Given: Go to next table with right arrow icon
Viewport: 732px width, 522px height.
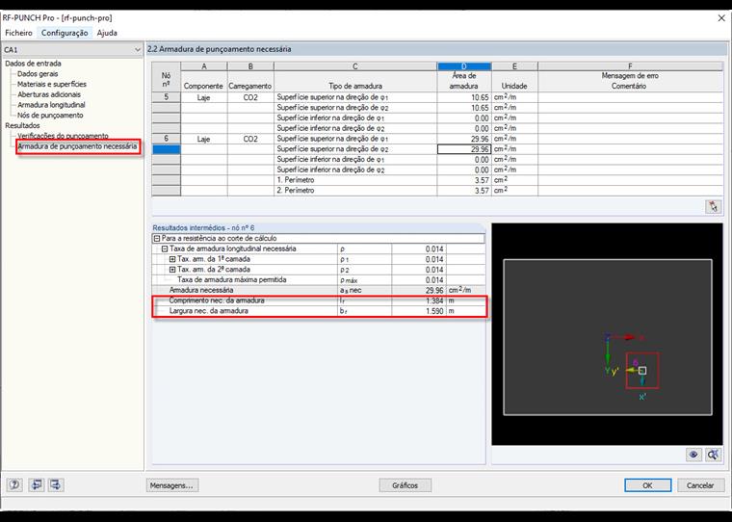Looking at the screenshot, I should click(56, 484).
